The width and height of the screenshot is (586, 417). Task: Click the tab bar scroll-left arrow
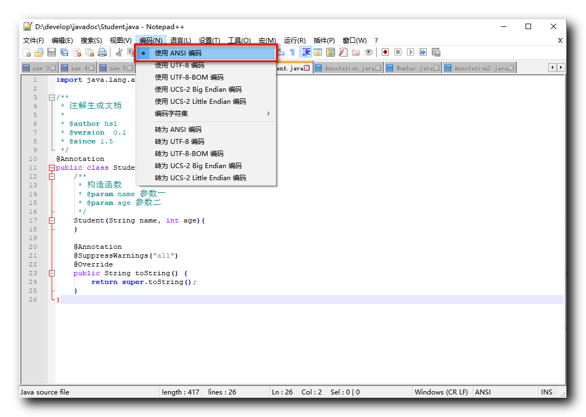pyautogui.click(x=552, y=68)
